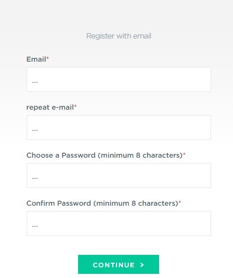Click the chevron arrow inside CONTINUE button
Screen dimensions: 233x278
[142, 265]
